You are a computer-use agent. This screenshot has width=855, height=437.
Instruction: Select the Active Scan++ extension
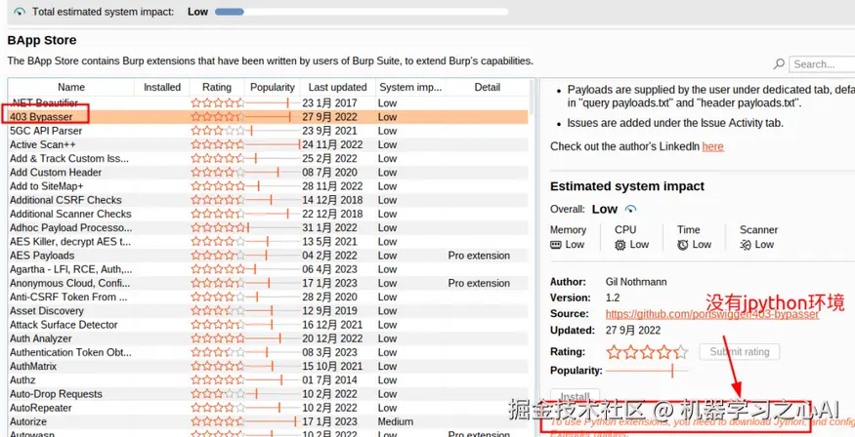tap(268, 144)
